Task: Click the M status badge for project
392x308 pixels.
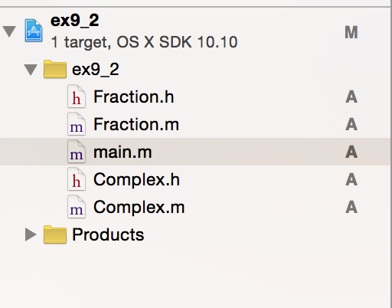Action: click(351, 32)
